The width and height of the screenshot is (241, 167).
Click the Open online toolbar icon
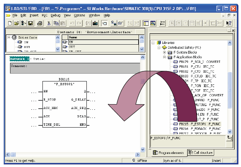pyautogui.click(x=23, y=23)
